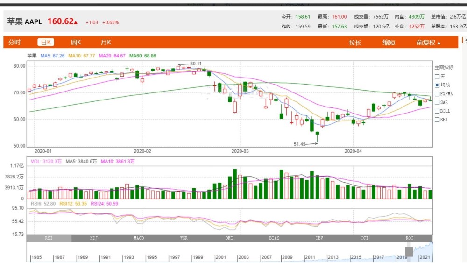This screenshot has height=263, width=467.
Task: Click the RSI24: 50.59 value label
Action: point(104,204)
